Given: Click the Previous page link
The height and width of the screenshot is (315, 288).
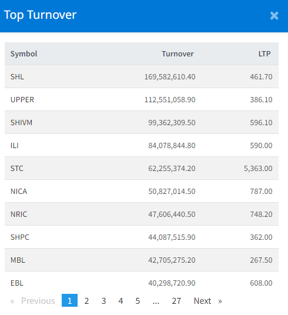Looking at the screenshot, I should pos(33,301).
